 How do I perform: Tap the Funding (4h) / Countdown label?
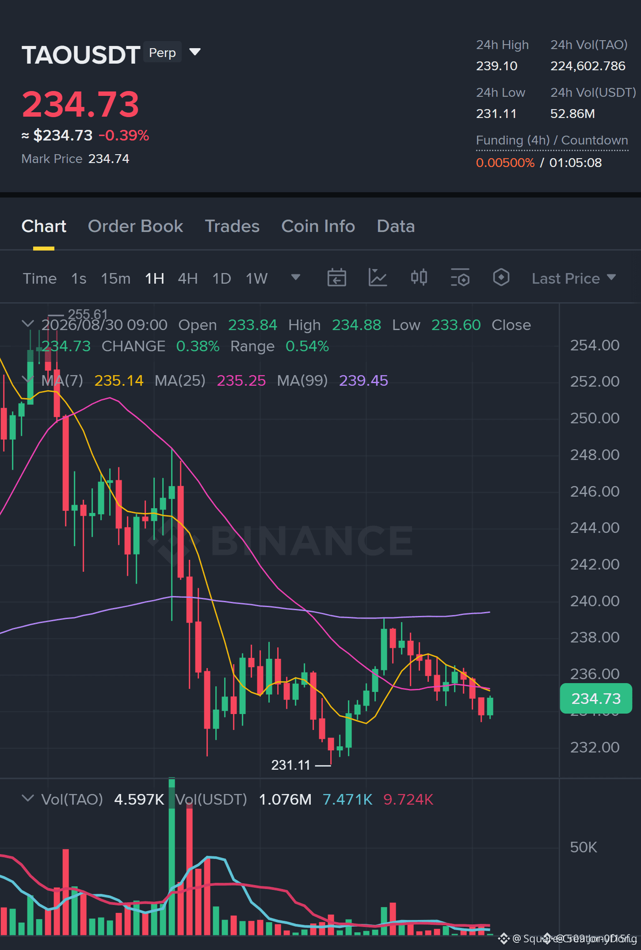[552, 140]
